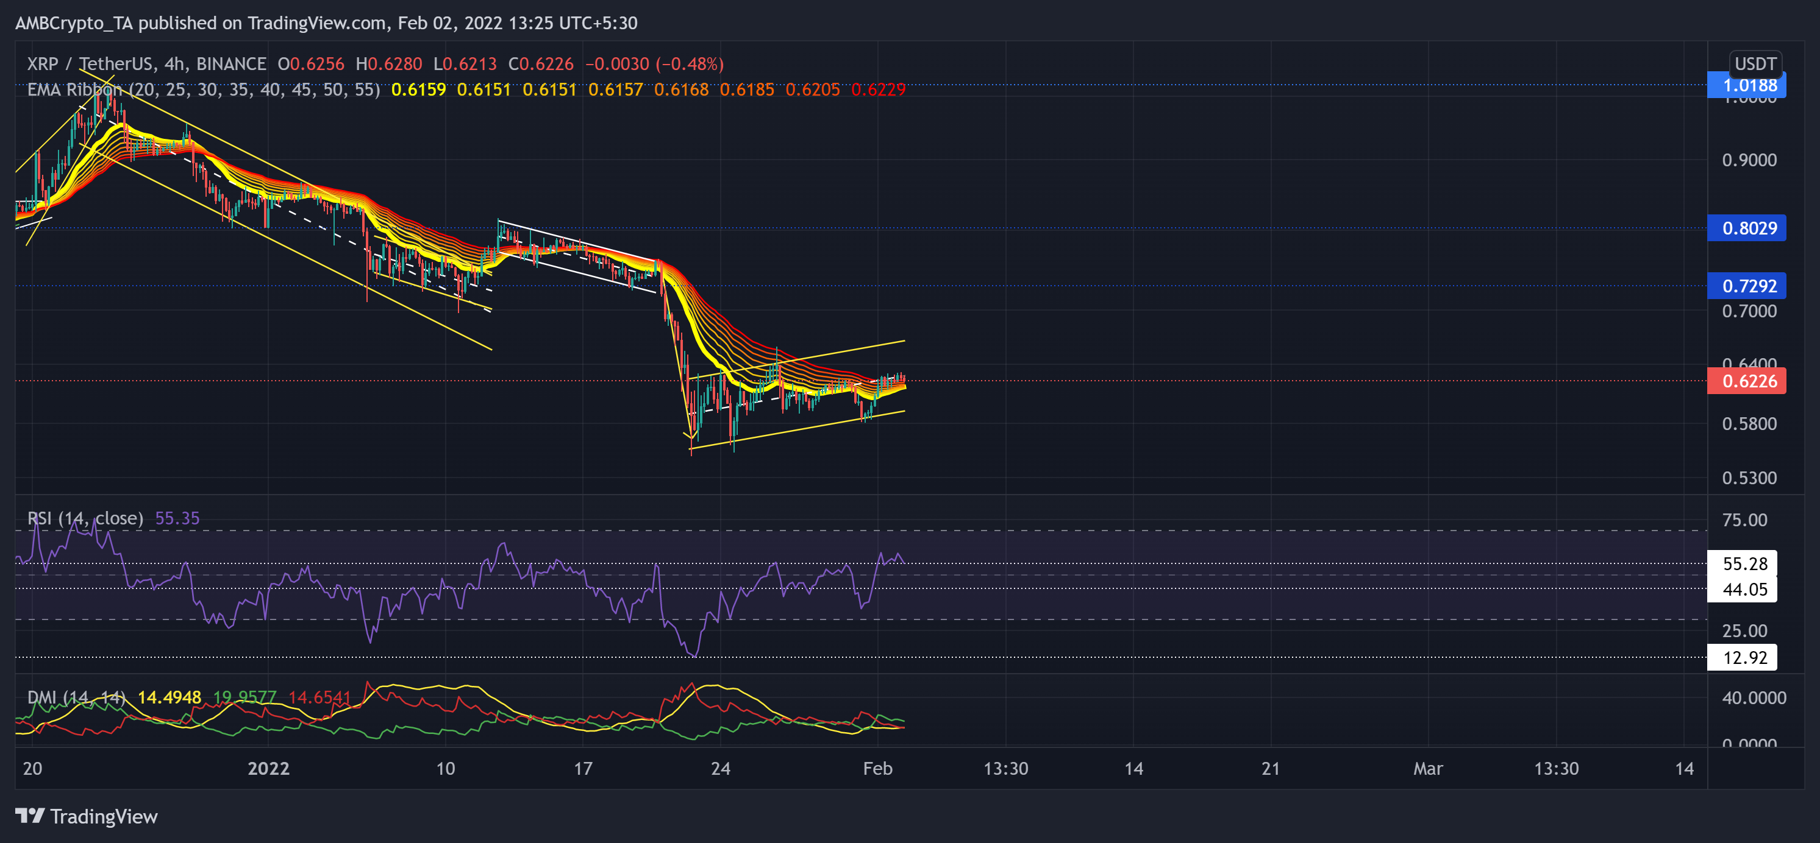Viewport: 1820px width, 843px height.
Task: Click the DMI axis label 40.0000
Action: tap(1754, 698)
